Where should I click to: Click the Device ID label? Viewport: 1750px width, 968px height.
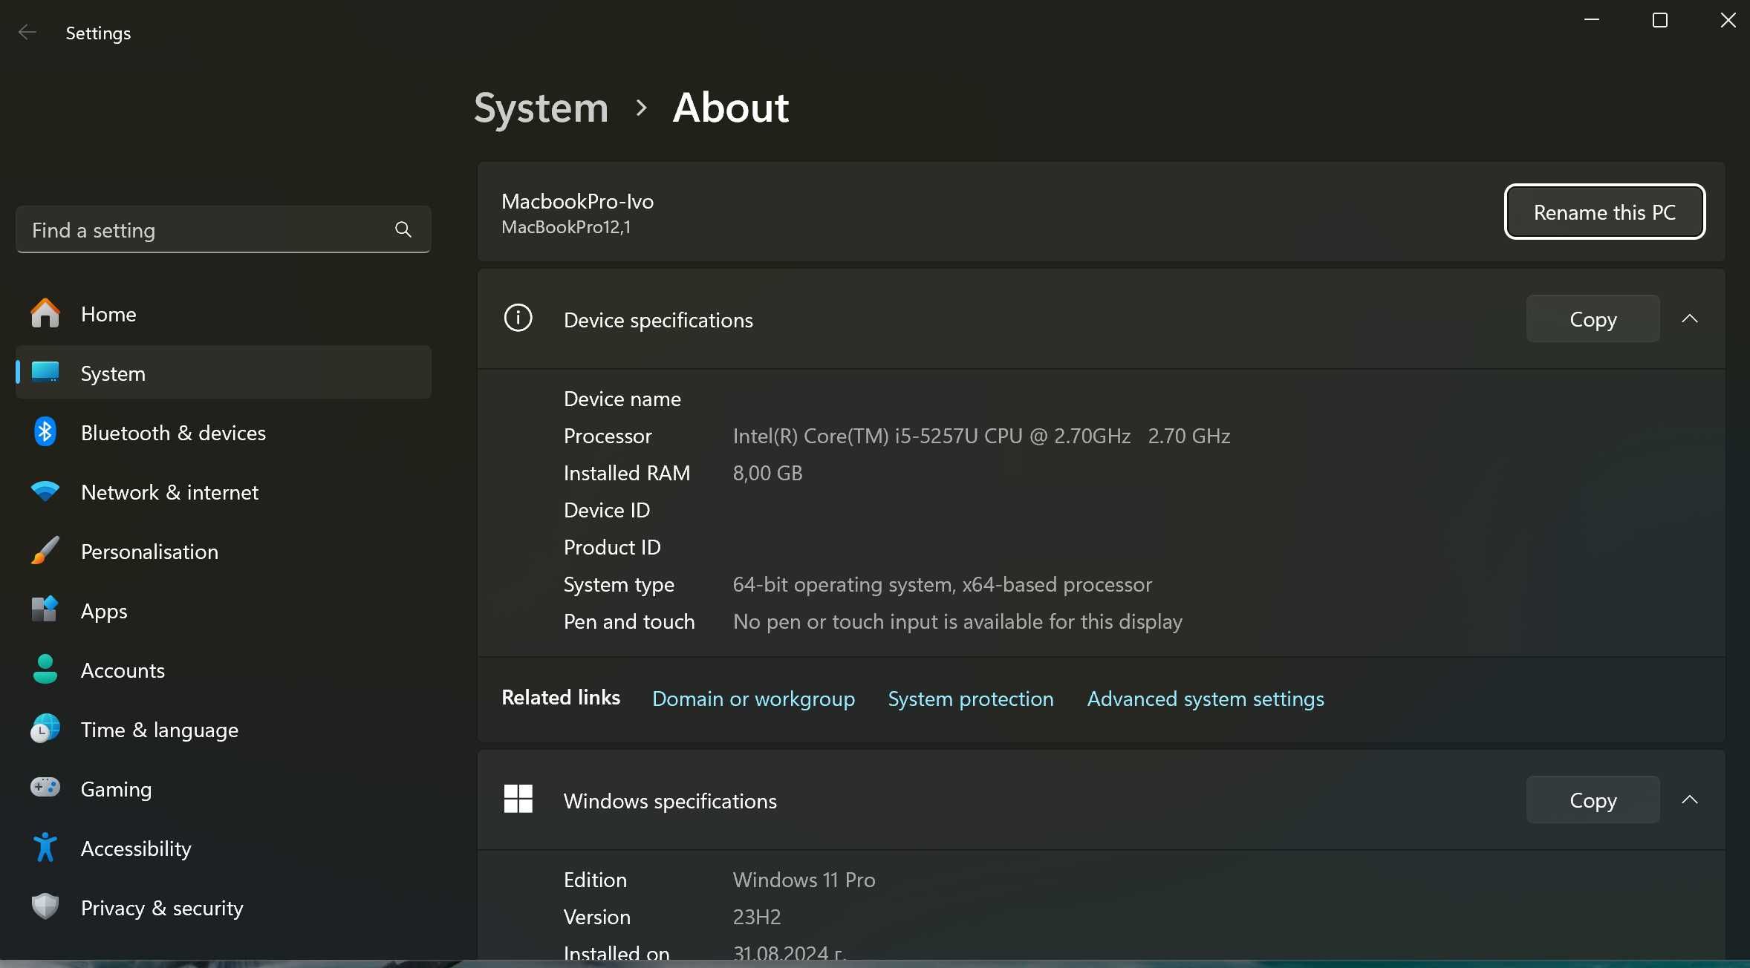click(x=607, y=510)
